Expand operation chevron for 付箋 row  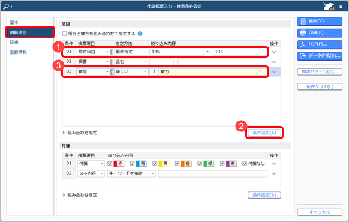click(x=274, y=164)
